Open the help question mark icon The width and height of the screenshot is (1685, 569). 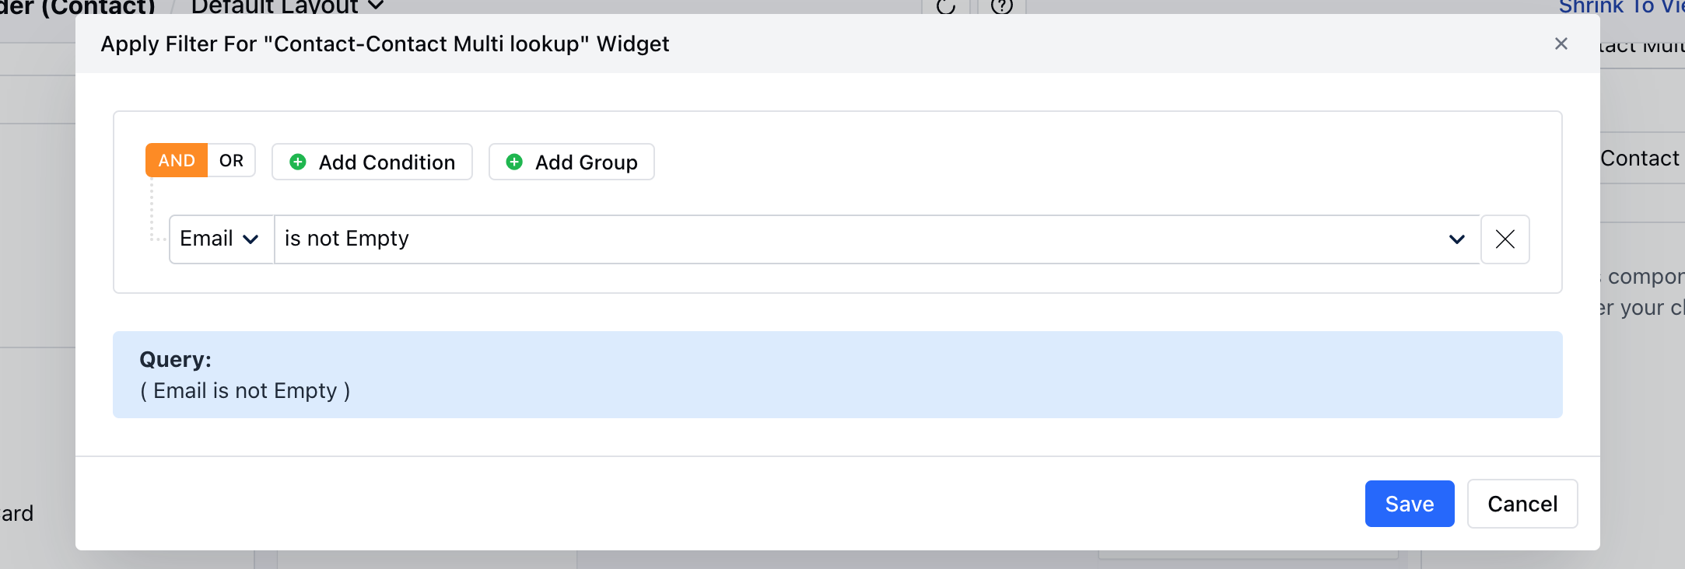click(x=1002, y=6)
